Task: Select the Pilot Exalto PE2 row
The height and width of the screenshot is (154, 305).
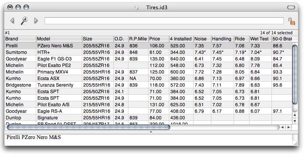Action: point(148,65)
